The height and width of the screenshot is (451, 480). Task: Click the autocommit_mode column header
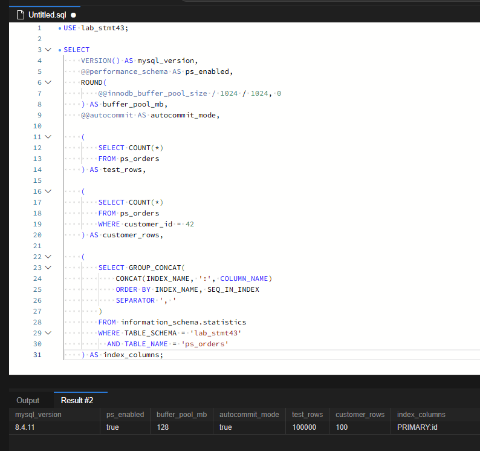tap(249, 415)
